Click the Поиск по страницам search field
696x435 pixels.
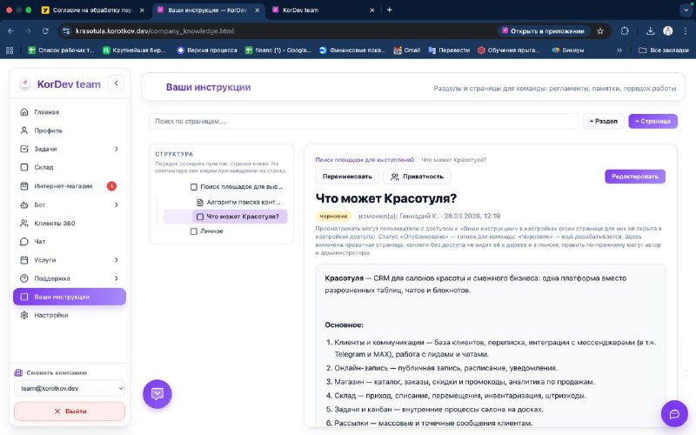point(364,121)
